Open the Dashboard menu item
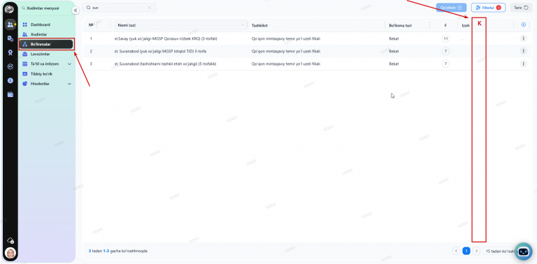537x264 pixels. tap(47, 24)
